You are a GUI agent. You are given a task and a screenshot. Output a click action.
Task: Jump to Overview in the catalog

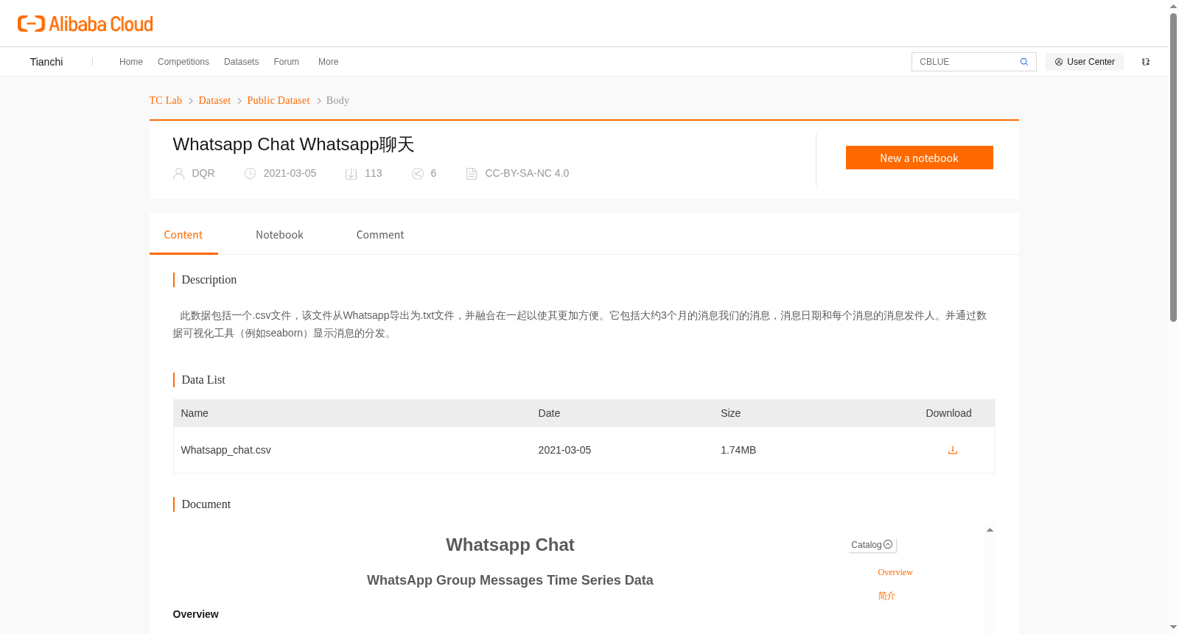pyautogui.click(x=895, y=572)
